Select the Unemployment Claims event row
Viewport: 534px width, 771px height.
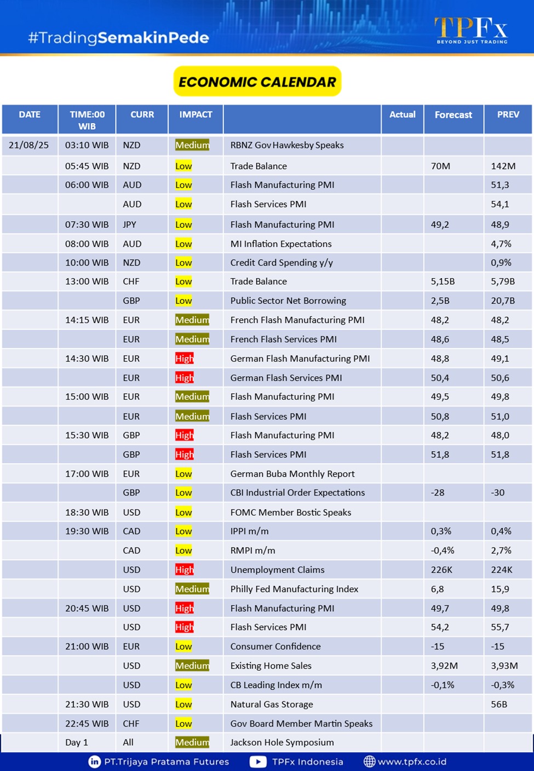(277, 569)
